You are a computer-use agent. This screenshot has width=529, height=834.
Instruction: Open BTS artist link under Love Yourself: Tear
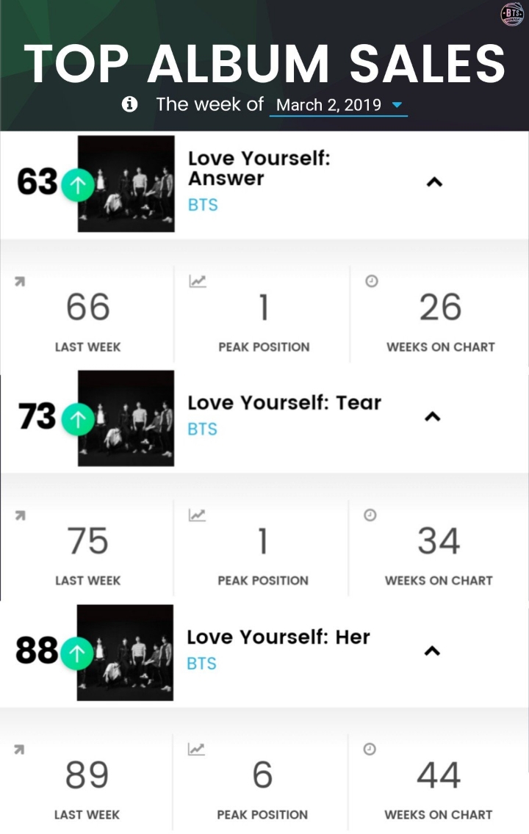[x=202, y=429]
